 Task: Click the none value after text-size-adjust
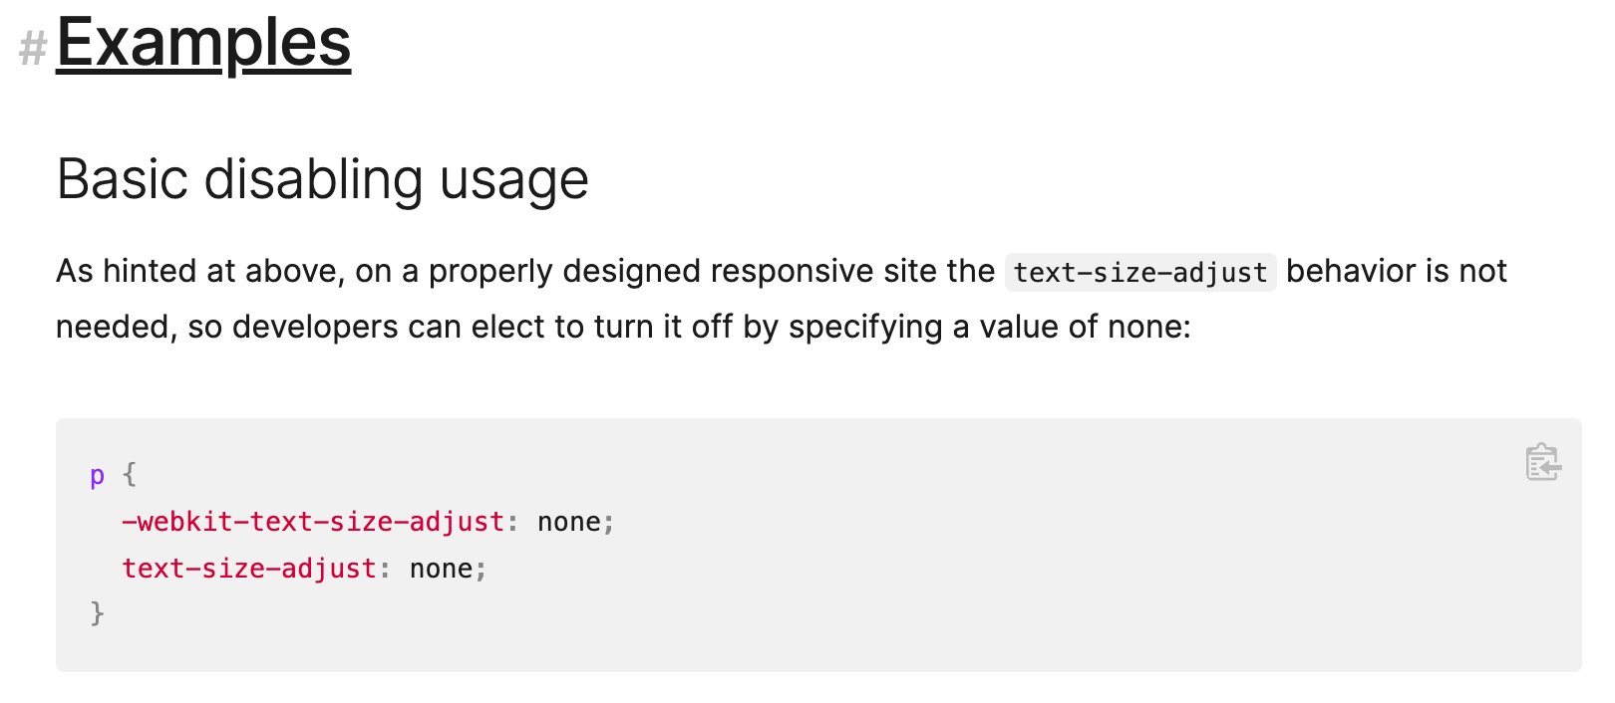click(x=442, y=569)
